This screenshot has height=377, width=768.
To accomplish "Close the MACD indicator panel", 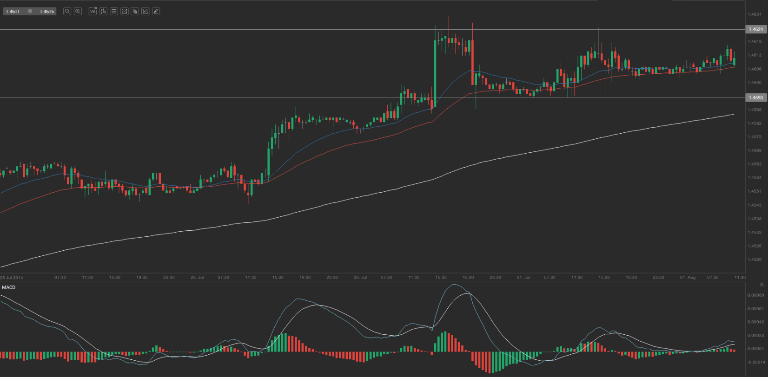I will pos(761,285).
